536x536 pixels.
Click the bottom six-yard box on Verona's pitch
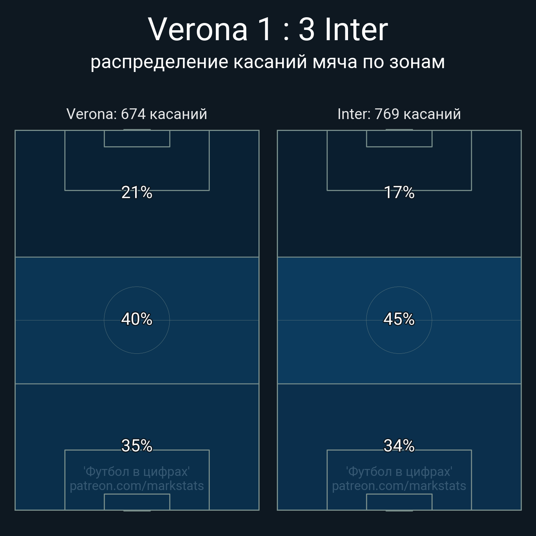coord(137,502)
